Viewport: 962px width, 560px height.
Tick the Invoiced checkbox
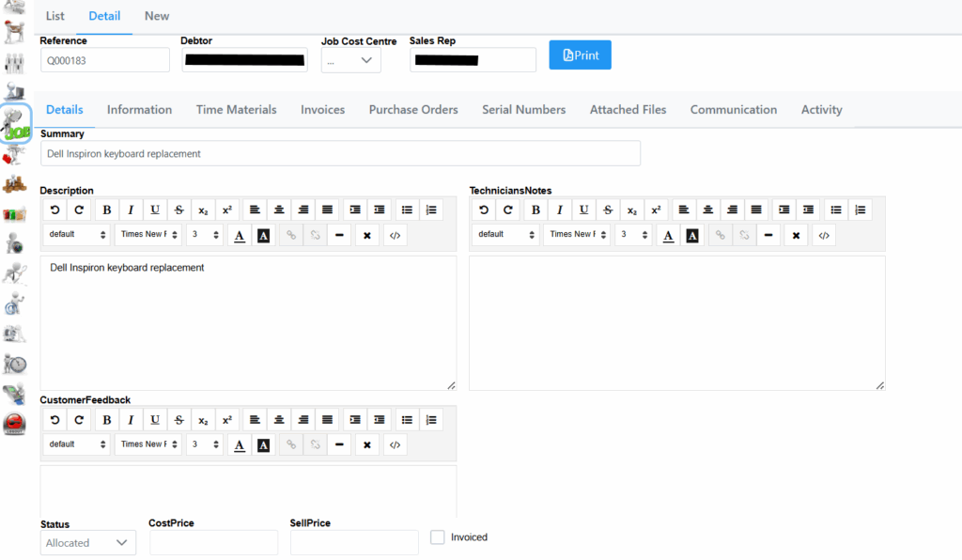click(x=437, y=537)
